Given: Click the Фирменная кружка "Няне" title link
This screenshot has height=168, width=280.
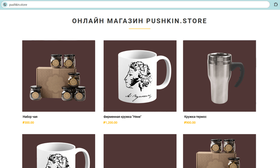Looking at the screenshot, I should 122,117.
